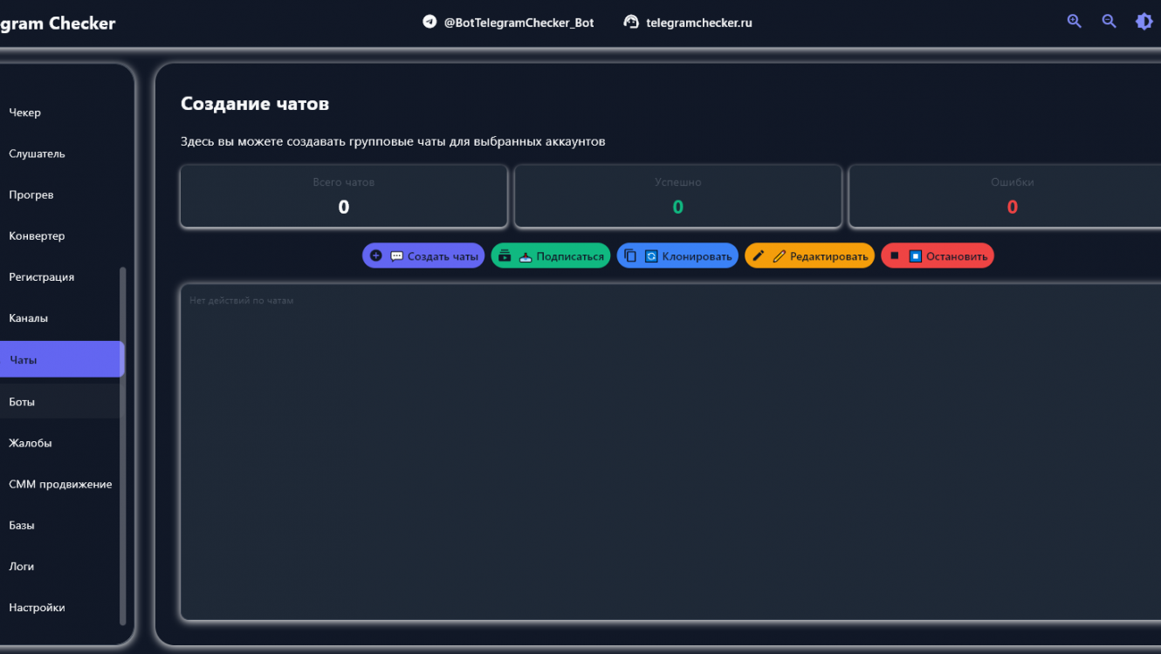This screenshot has width=1161, height=654.
Task: Click the support headset icon in header
Action: click(x=631, y=22)
